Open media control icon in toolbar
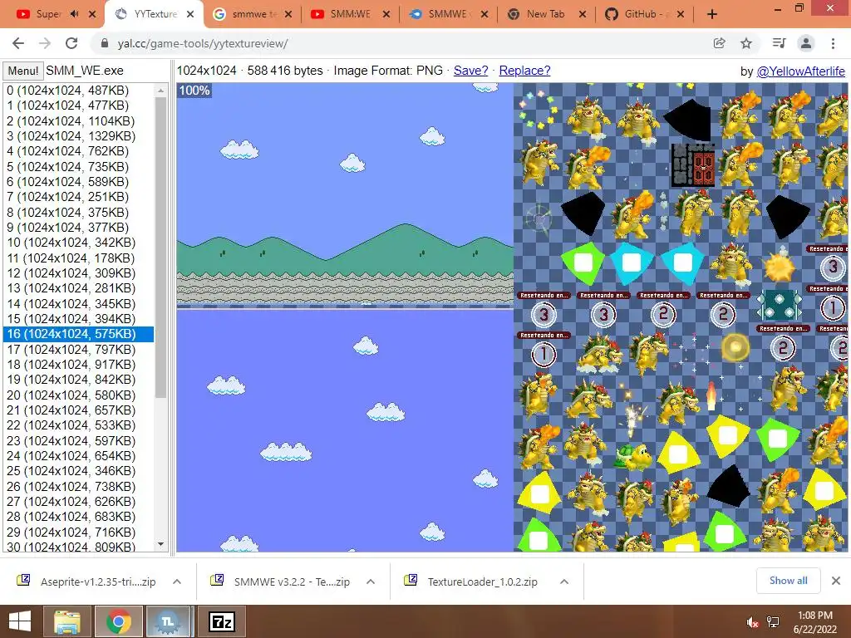 [x=779, y=43]
